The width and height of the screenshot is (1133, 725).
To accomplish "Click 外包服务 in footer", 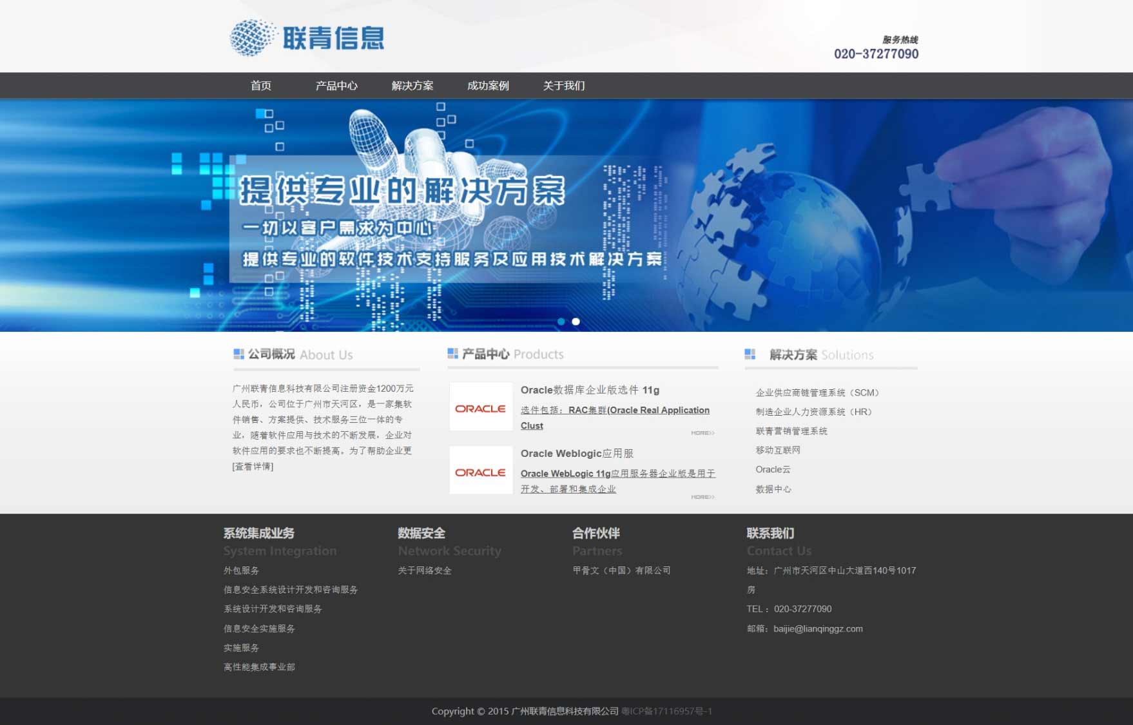I will (x=241, y=570).
